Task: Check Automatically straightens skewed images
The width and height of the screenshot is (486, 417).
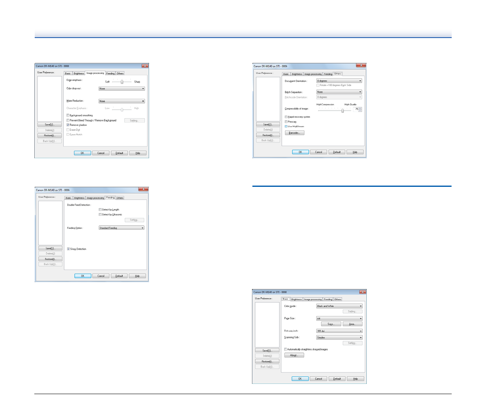Action: coord(285,350)
